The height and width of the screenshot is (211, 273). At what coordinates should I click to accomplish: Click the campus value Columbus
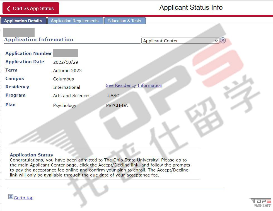[x=63, y=79]
